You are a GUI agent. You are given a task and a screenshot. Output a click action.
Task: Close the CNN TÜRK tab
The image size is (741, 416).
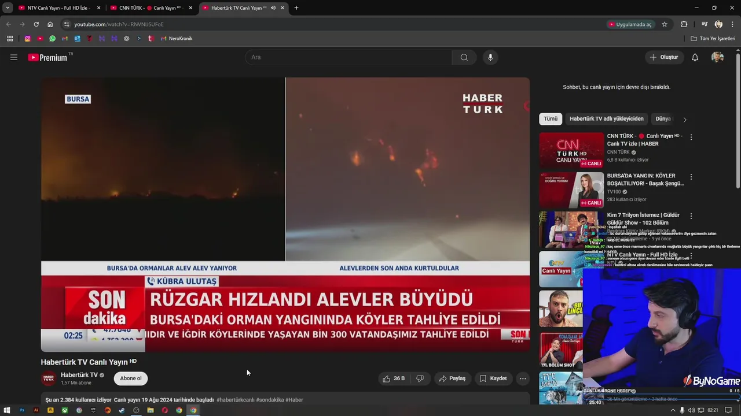click(190, 8)
